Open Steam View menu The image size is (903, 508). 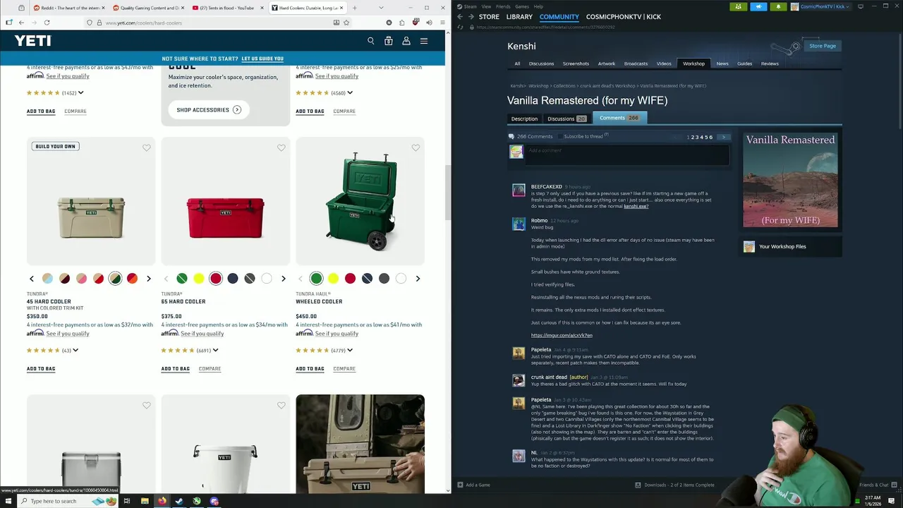[486, 6]
